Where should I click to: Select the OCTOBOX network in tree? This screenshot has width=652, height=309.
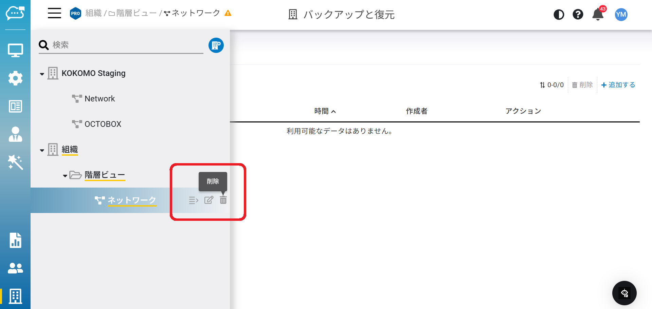pos(103,124)
